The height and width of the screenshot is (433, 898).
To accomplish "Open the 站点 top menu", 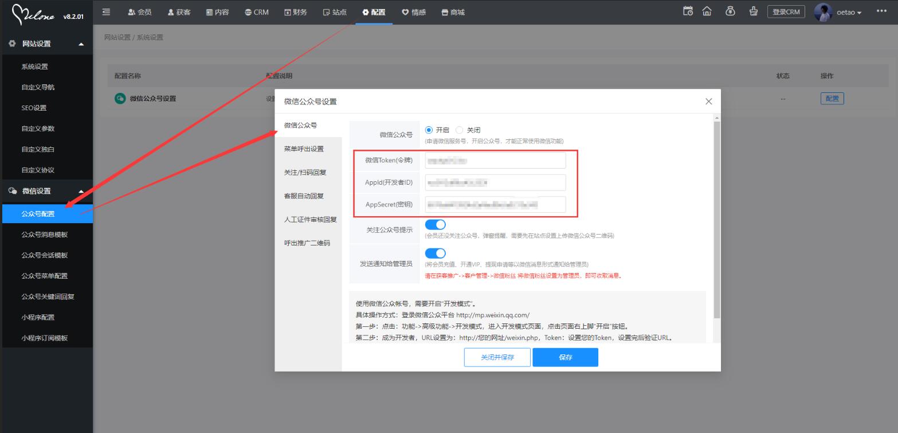I will tap(335, 12).
